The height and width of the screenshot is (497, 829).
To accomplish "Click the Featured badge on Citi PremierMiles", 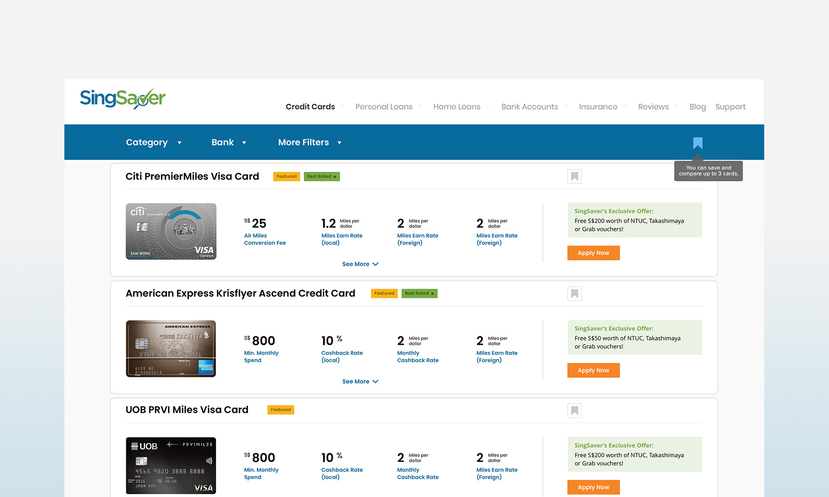I will (x=287, y=176).
